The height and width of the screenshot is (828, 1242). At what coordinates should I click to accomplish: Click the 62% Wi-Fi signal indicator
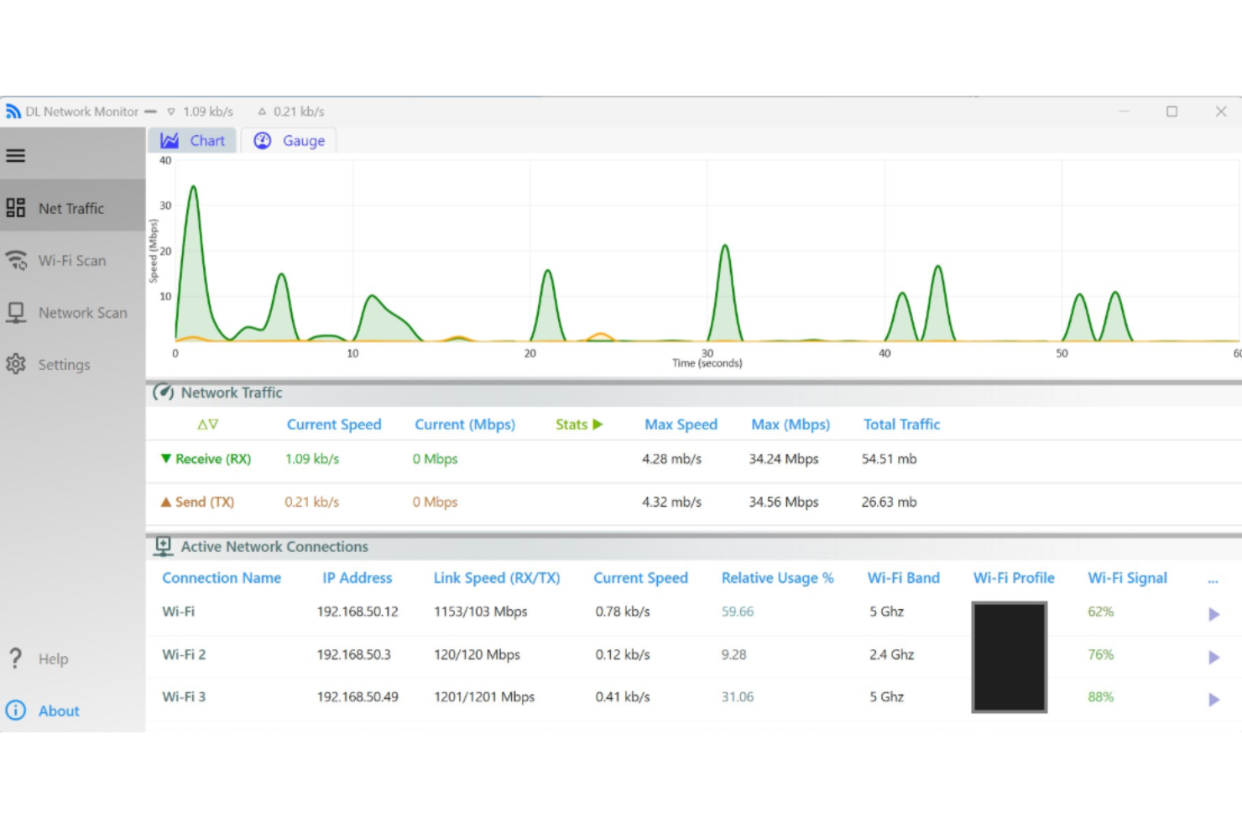point(1099,612)
